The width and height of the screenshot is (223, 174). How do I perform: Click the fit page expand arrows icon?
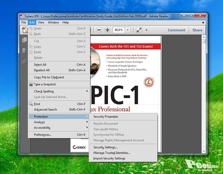point(139,30)
